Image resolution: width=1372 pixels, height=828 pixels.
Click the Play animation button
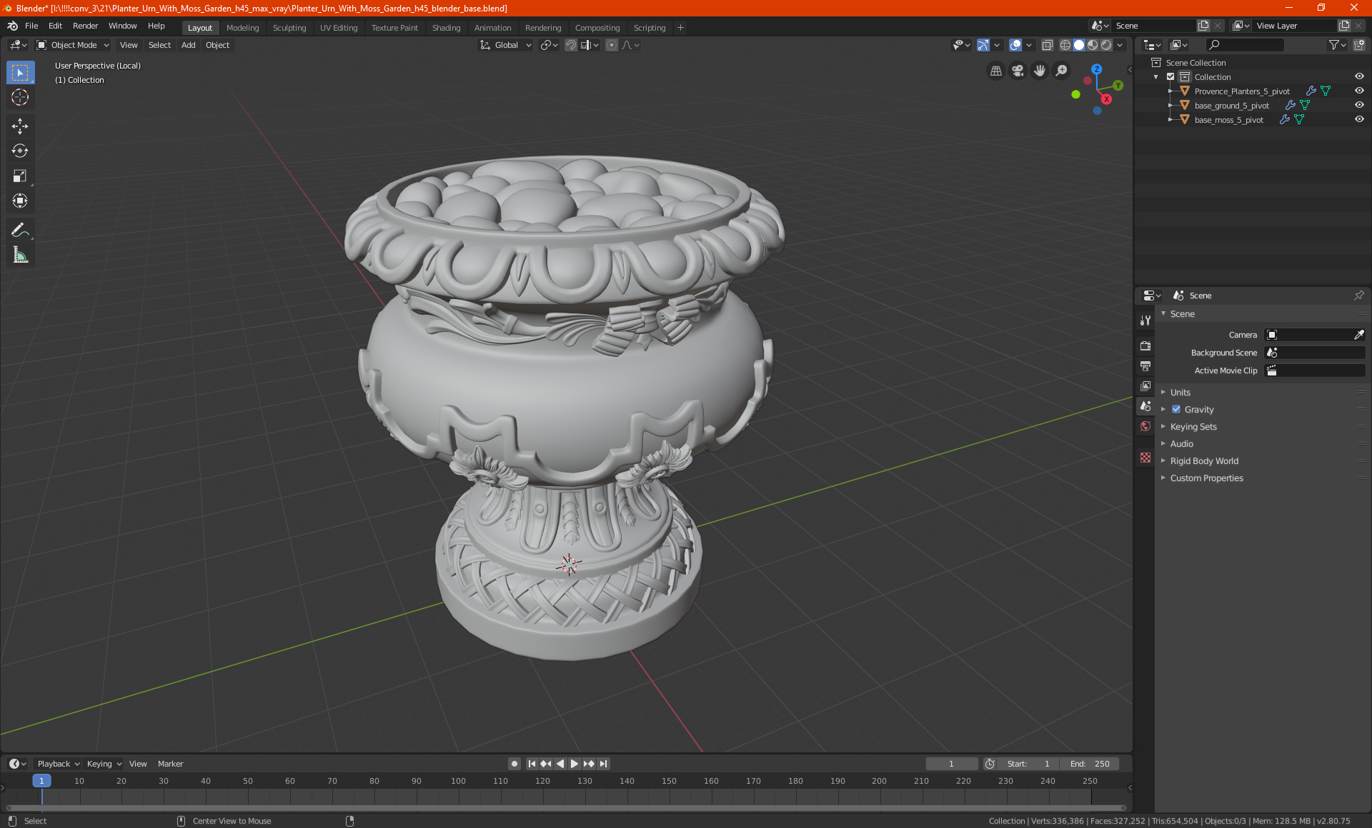point(575,764)
